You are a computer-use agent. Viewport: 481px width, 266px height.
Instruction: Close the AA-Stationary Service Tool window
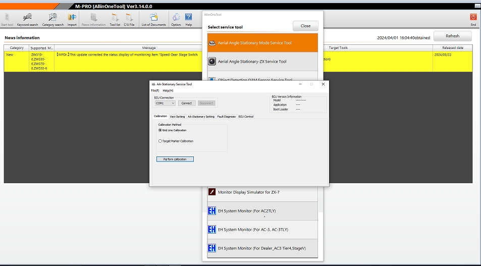click(323, 84)
